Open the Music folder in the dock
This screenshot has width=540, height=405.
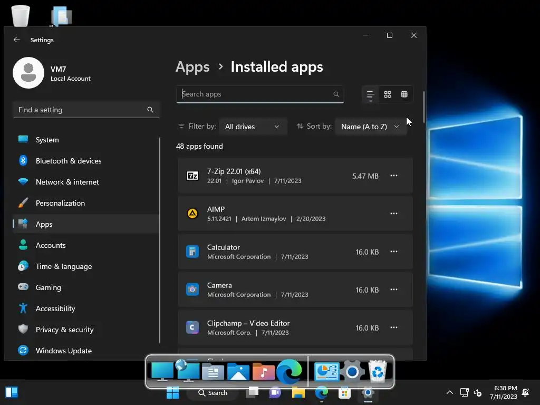(264, 372)
